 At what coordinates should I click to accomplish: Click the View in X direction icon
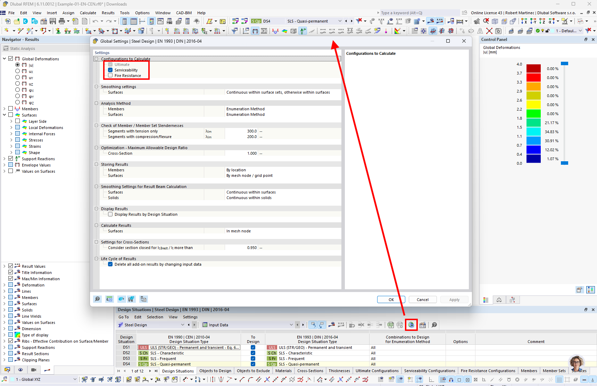pos(524,21)
